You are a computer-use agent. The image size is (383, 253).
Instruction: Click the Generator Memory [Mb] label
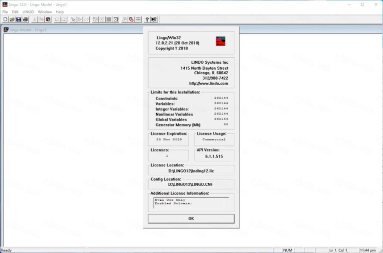tap(178, 125)
